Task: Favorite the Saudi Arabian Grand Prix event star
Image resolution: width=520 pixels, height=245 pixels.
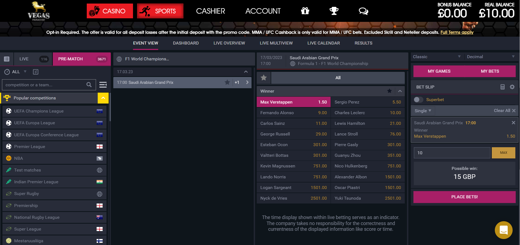Action: point(227,82)
